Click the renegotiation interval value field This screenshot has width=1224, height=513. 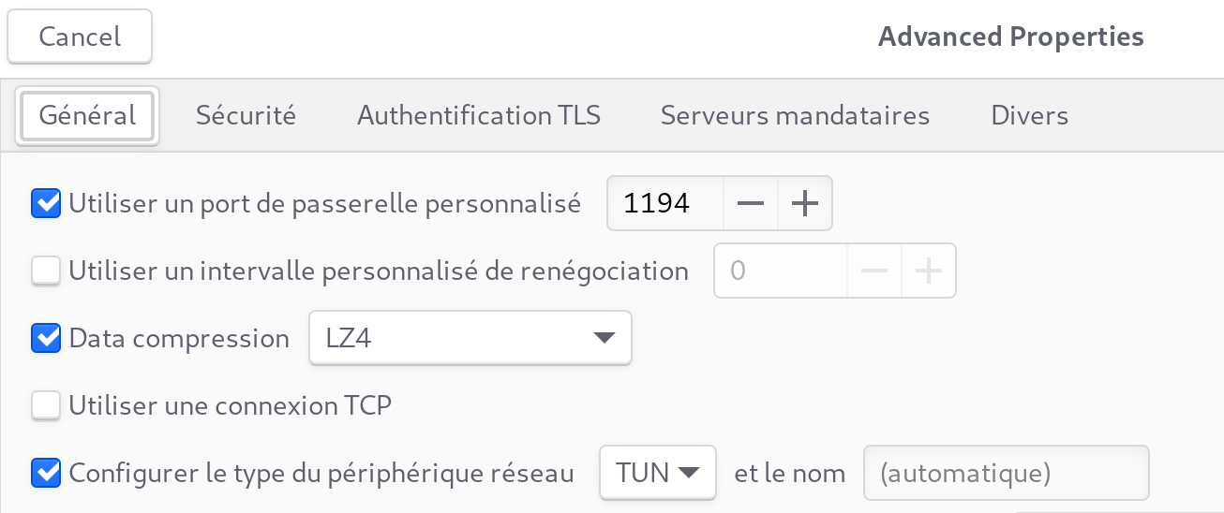781,271
